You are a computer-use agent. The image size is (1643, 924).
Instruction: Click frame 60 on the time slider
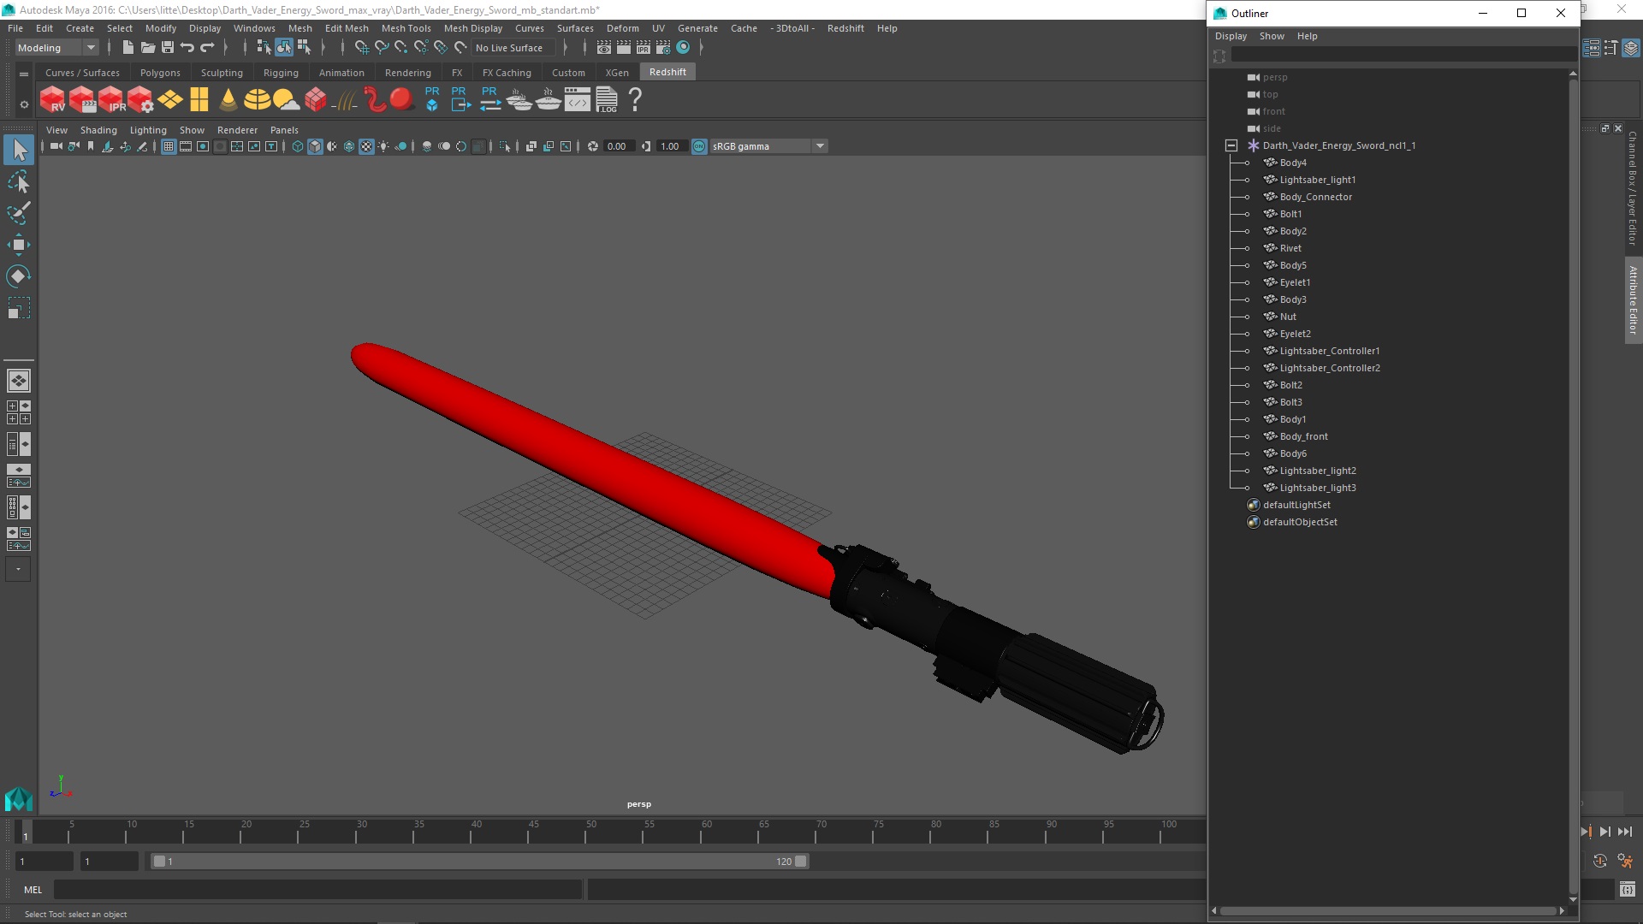pyautogui.click(x=706, y=831)
